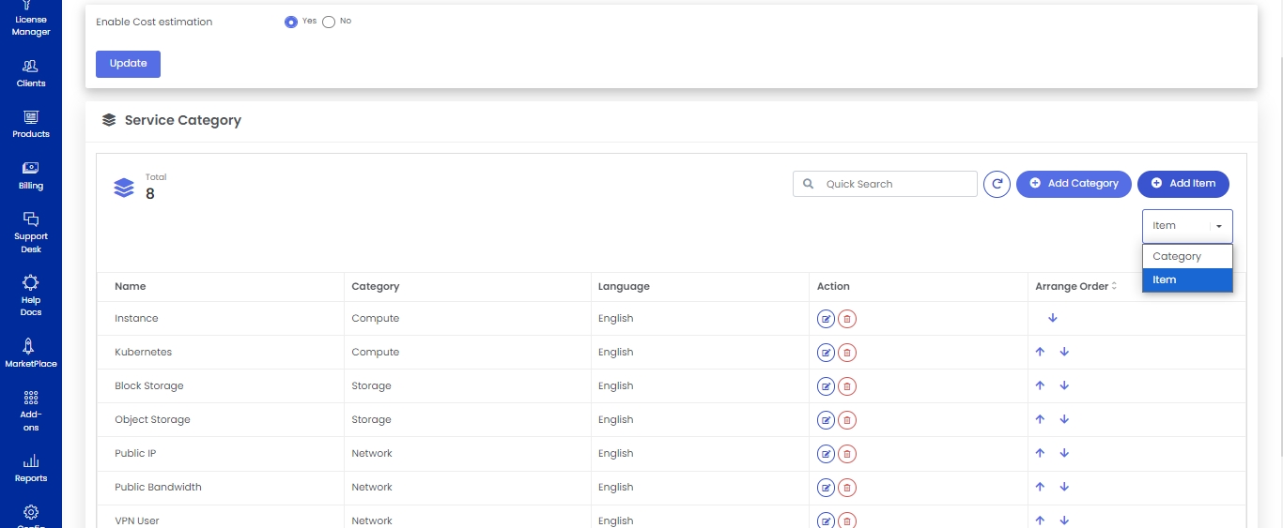1283x528 pixels.
Task: Focus the Quick Search field
Action: pos(885,184)
